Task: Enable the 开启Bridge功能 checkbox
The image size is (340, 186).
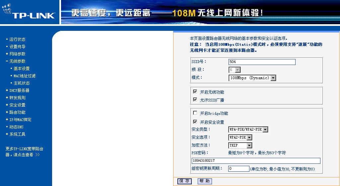Action: coord(195,113)
